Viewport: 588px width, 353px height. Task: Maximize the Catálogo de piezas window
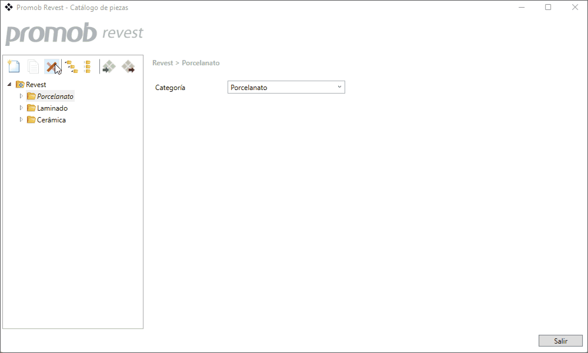click(x=548, y=7)
